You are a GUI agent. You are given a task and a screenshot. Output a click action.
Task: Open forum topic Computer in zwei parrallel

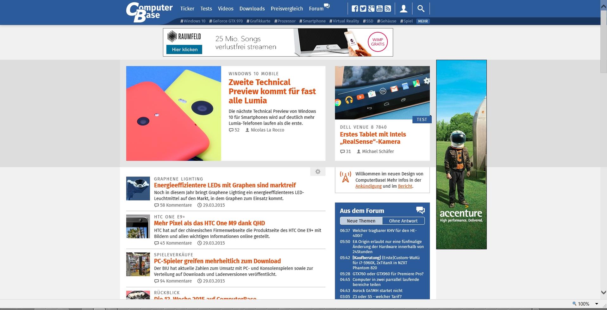386,282
